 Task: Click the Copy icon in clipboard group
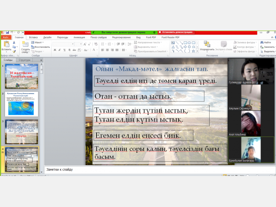pyautogui.click(x=14, y=47)
